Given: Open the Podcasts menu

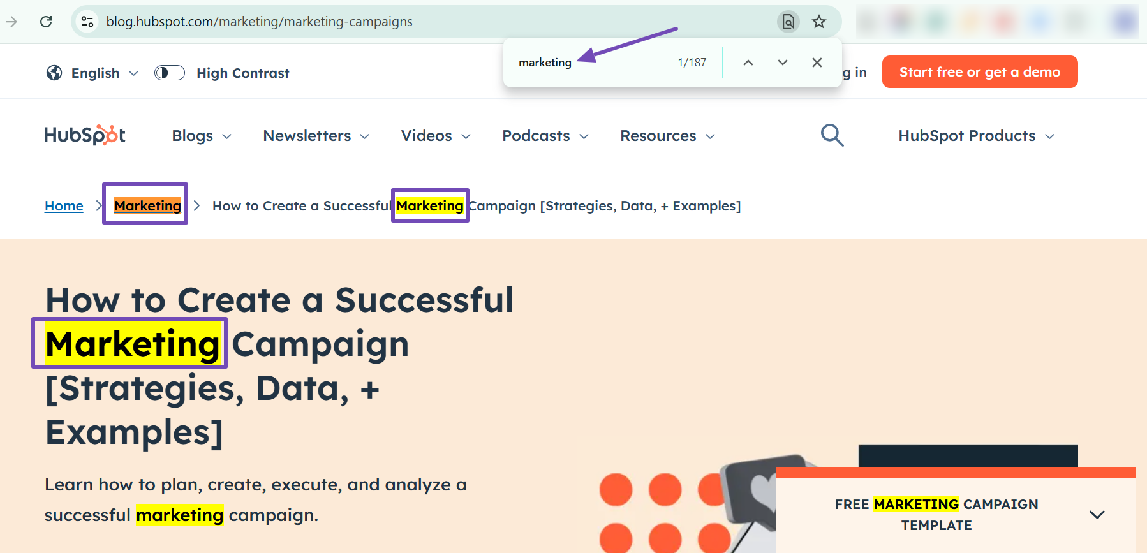Looking at the screenshot, I should (x=545, y=136).
